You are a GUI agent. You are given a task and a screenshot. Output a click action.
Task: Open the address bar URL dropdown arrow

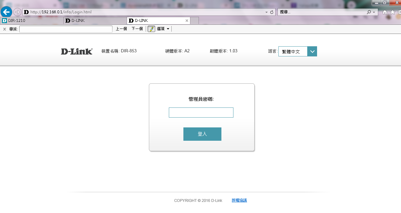[x=266, y=12]
